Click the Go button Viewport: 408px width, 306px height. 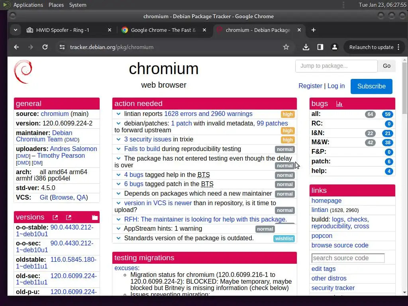[x=386, y=66]
